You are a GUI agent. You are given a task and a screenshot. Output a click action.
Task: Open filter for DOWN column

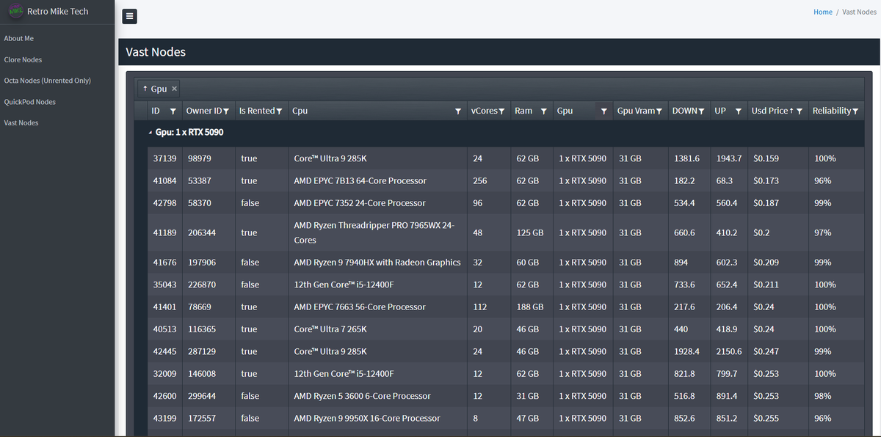tap(702, 111)
